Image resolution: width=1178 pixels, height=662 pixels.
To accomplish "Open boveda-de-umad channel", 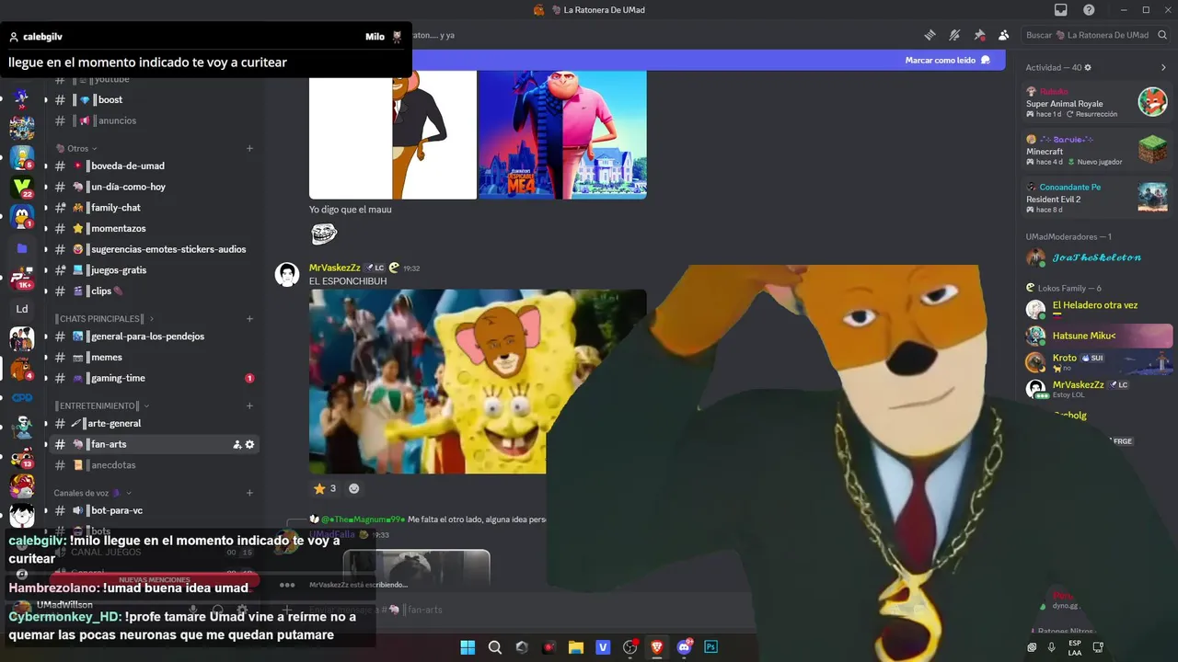I will pos(153,165).
